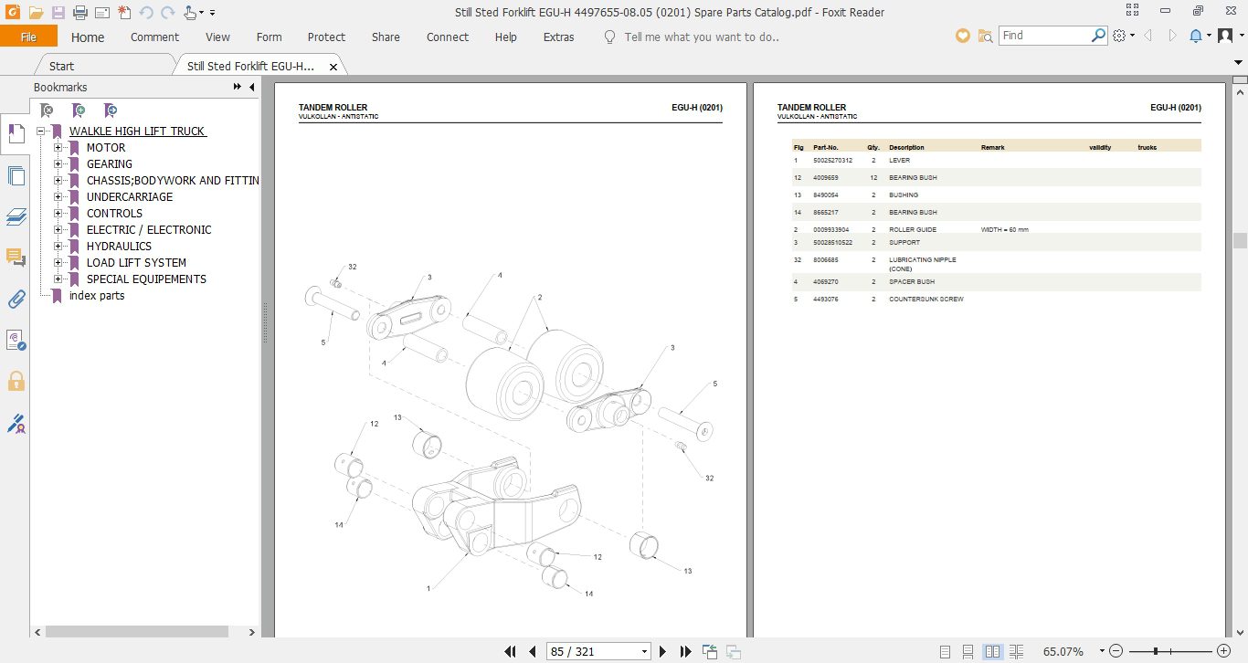Switch to continuous page view mode
Image resolution: width=1248 pixels, height=663 pixels.
pos(968,652)
